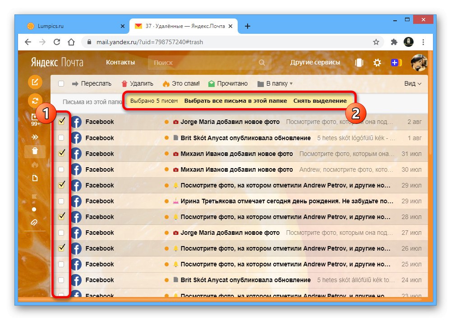Mark selected as Прочитано
Viewport: 451px width, 320px height.
click(x=228, y=84)
